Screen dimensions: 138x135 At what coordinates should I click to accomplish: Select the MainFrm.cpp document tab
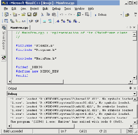pos(19,28)
